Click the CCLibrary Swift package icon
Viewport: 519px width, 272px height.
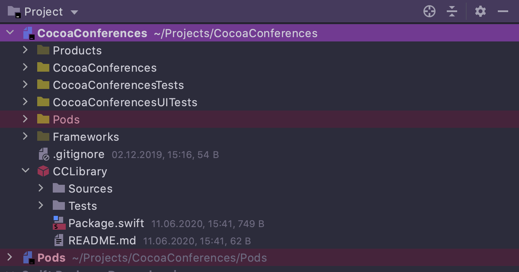(43, 171)
